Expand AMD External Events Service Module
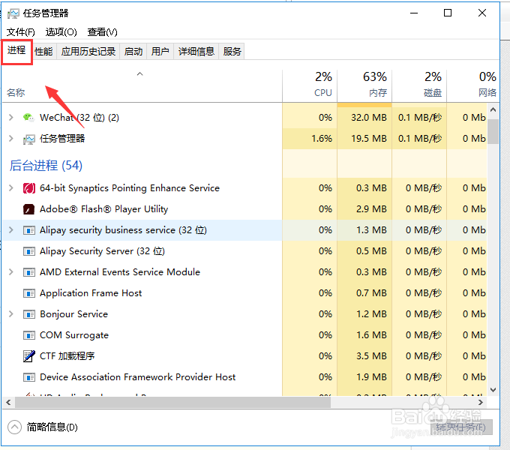The image size is (510, 450). tap(11, 271)
